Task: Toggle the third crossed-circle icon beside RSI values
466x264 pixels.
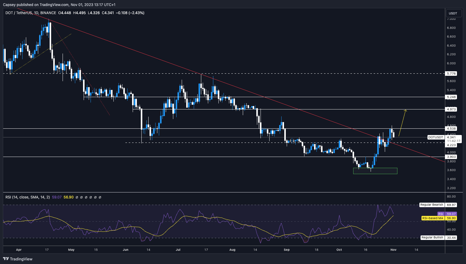Action: (x=86, y=197)
